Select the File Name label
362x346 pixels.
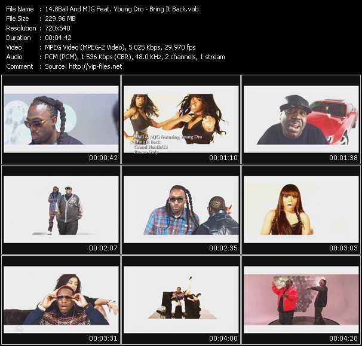coord(20,9)
